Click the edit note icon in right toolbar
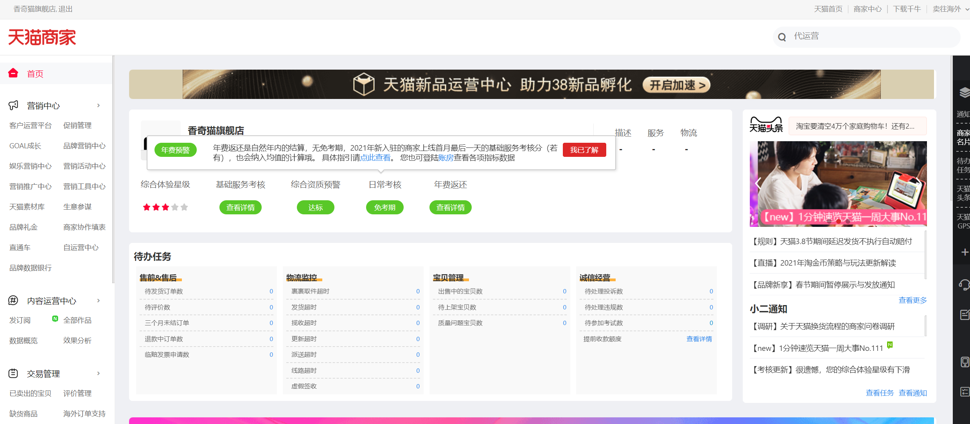Viewport: 970px width, 424px height. (x=965, y=314)
